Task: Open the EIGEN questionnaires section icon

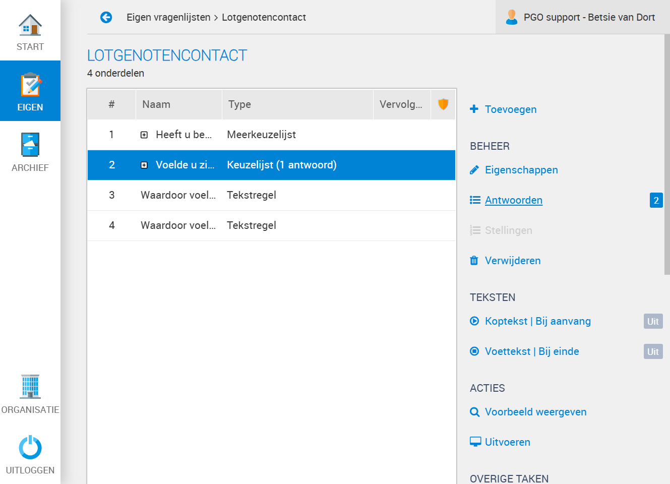Action: tap(30, 85)
